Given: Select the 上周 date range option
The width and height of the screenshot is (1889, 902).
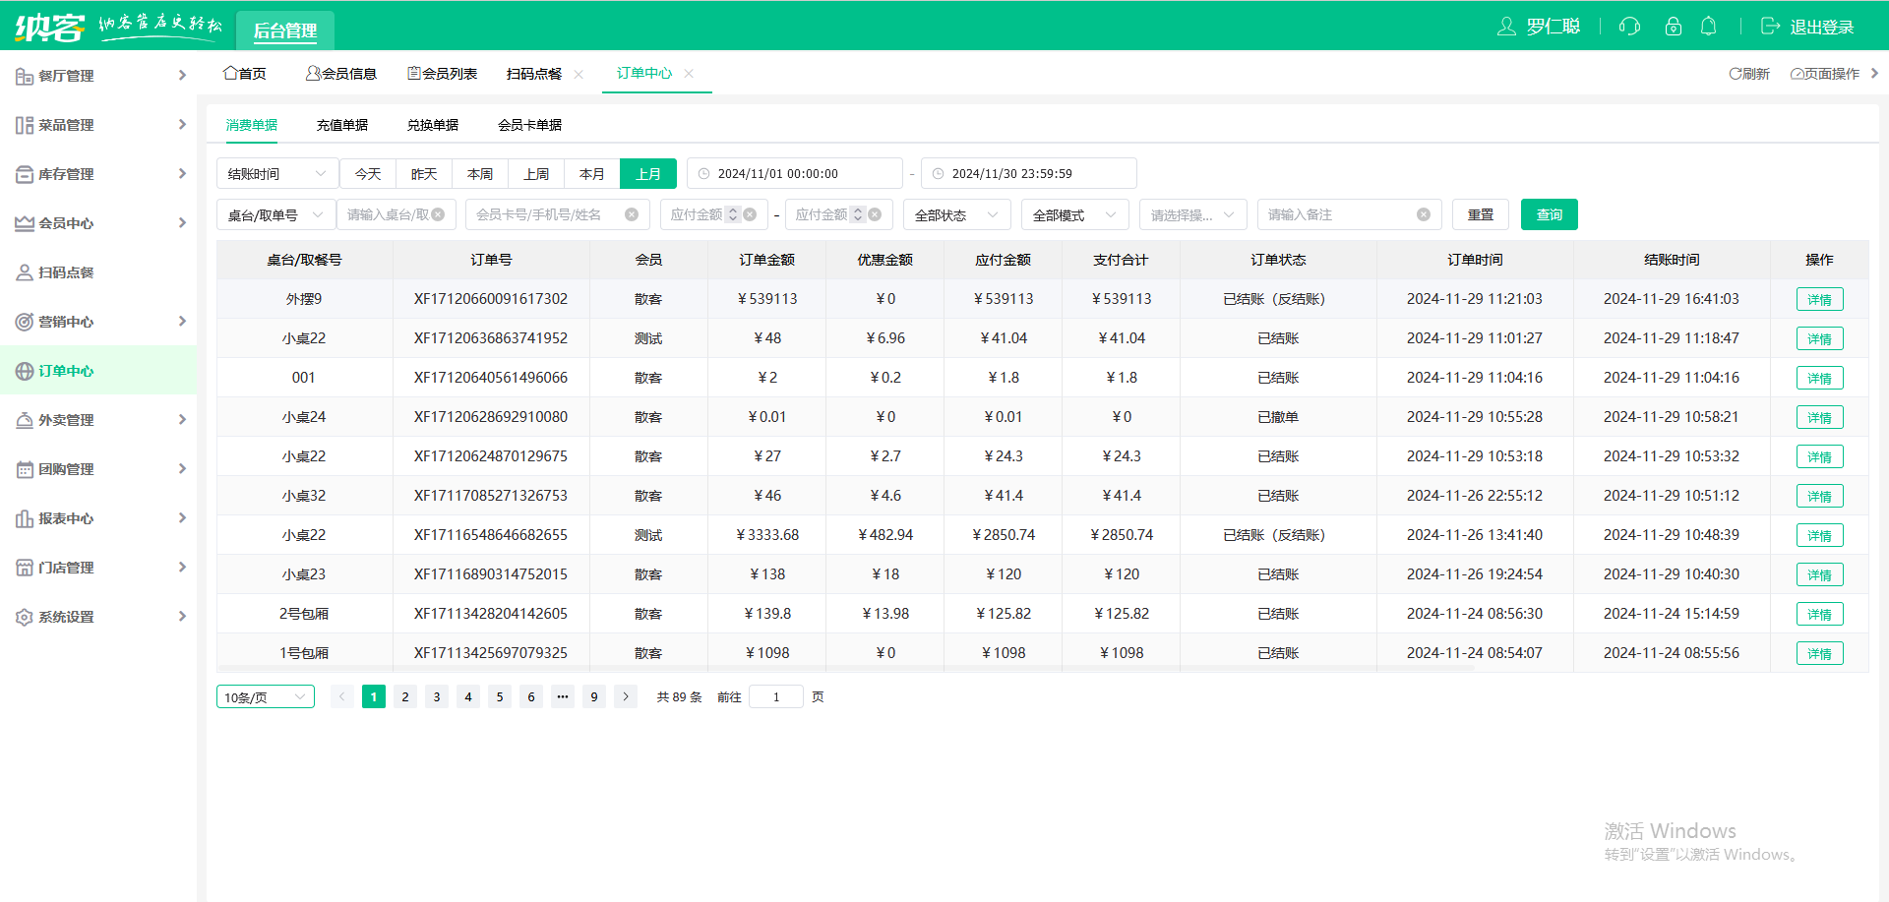Looking at the screenshot, I should [x=535, y=174].
